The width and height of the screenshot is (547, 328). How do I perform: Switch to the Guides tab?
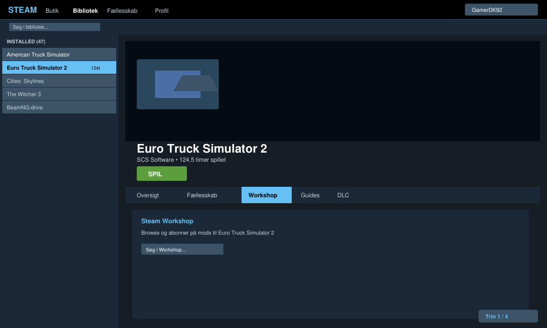310,195
